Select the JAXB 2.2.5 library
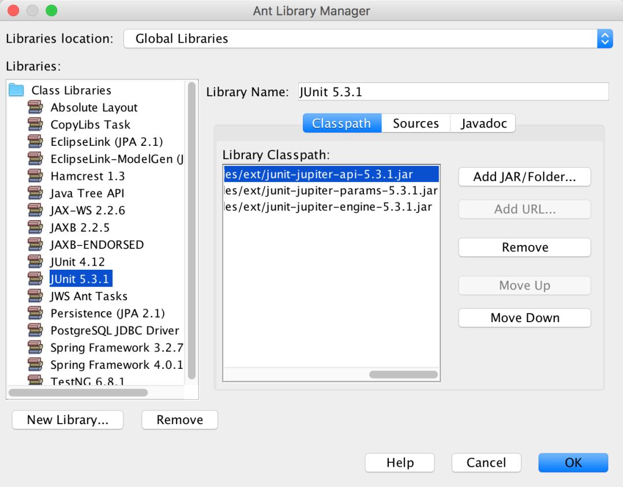The height and width of the screenshot is (487, 623). 80,228
